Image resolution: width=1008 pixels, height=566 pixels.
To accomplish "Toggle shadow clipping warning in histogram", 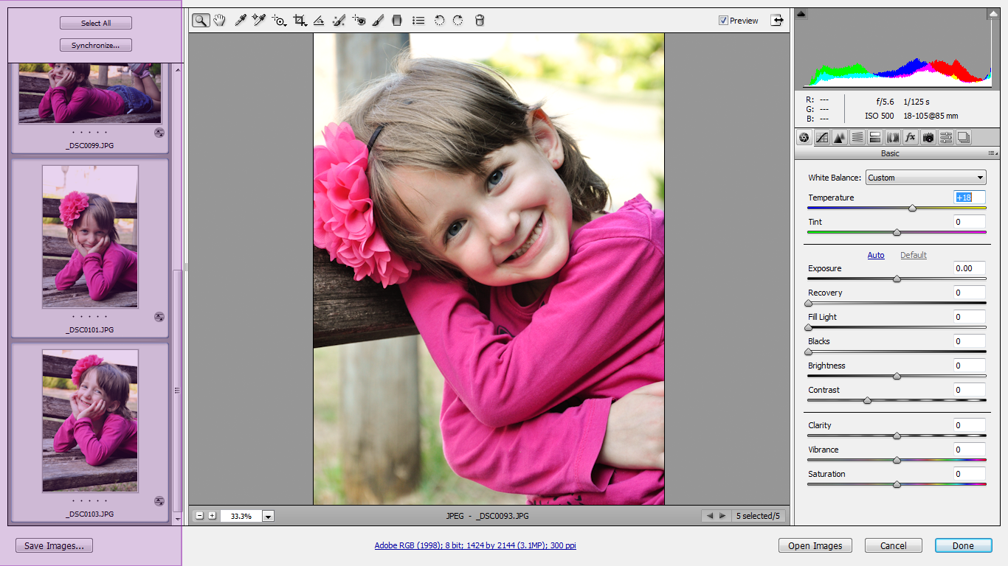I will click(x=802, y=14).
